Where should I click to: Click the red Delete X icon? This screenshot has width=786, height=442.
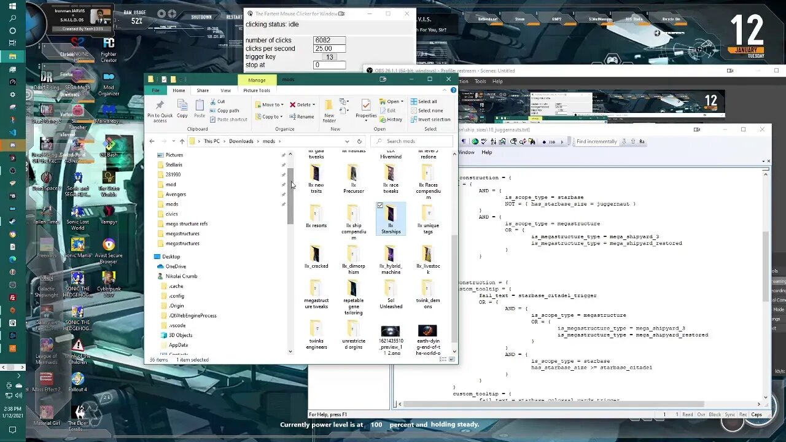[292, 104]
